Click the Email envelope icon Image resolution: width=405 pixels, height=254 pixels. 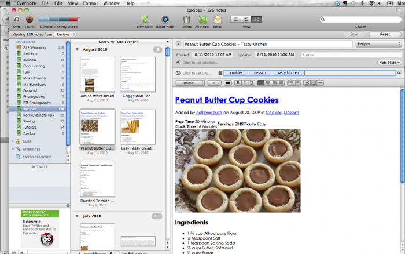218,20
